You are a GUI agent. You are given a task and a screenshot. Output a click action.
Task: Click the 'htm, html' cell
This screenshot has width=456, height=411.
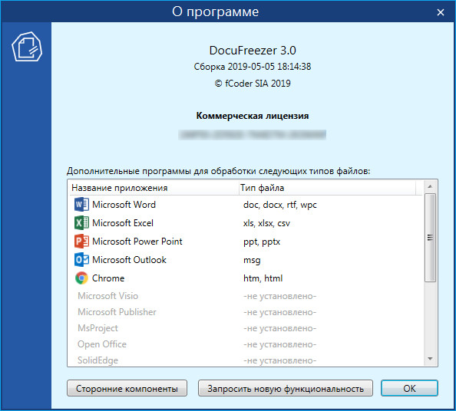[263, 278]
